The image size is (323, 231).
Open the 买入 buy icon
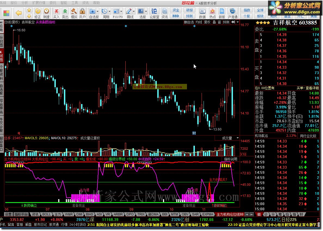(x=56, y=13)
